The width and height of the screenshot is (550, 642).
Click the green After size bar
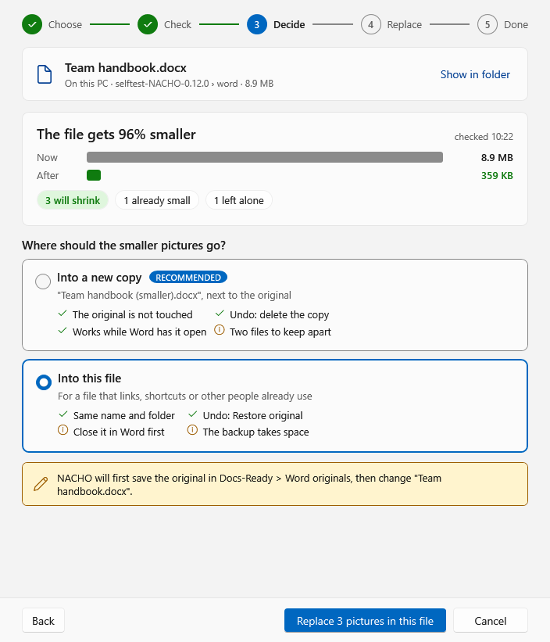(94, 175)
